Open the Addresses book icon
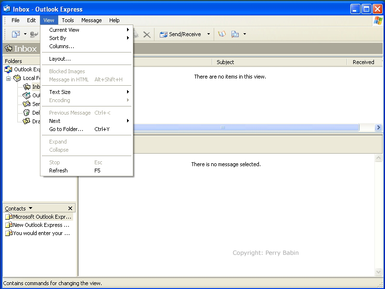The width and height of the screenshot is (385, 289). pos(222,34)
